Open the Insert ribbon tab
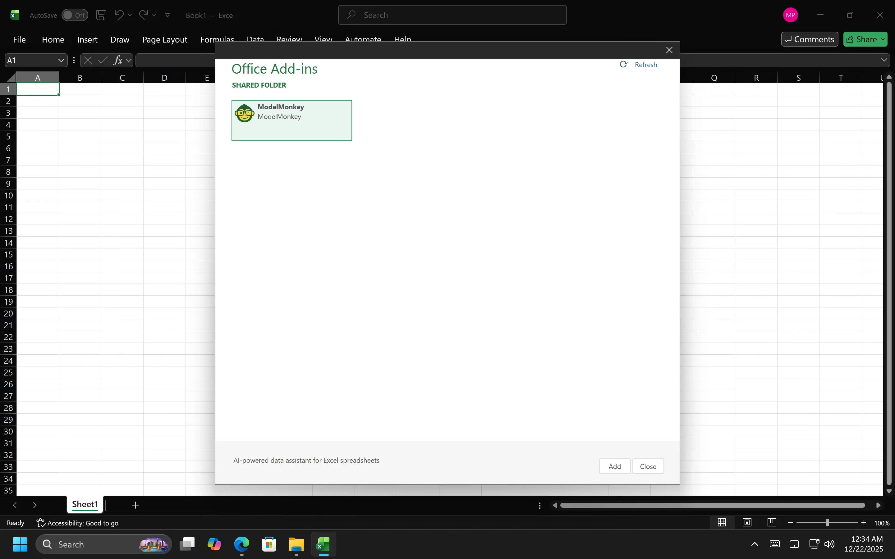 pos(87,39)
